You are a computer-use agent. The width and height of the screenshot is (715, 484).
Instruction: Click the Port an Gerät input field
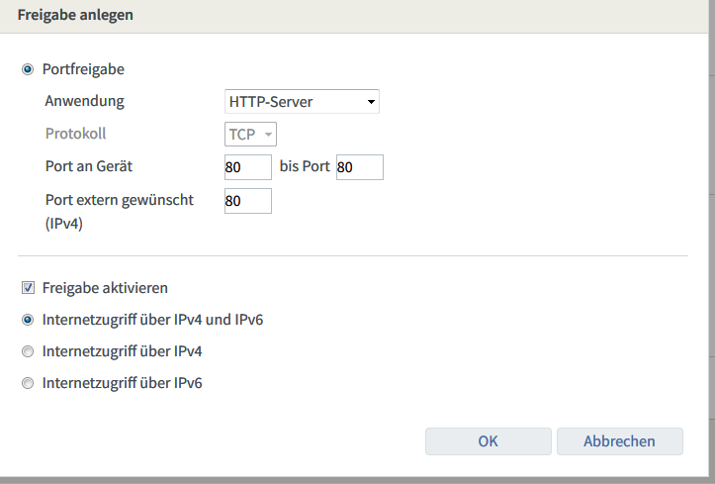click(x=247, y=167)
